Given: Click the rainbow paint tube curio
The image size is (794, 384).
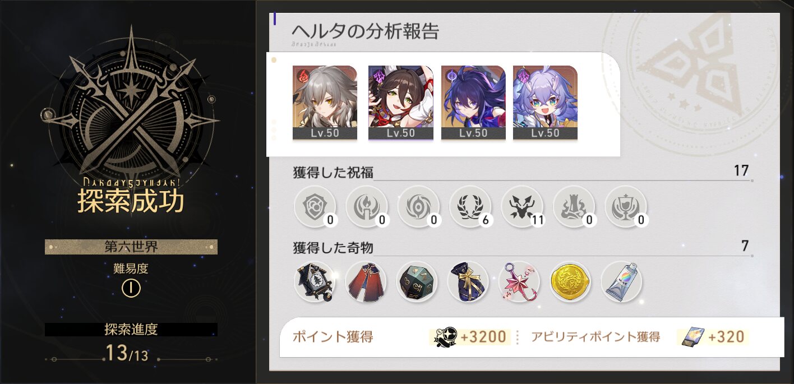Looking at the screenshot, I should point(621,281).
